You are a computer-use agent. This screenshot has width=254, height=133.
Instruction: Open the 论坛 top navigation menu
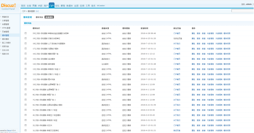(x=57, y=6)
